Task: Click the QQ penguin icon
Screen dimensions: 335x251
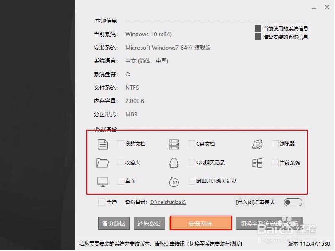Action: [x=174, y=163]
